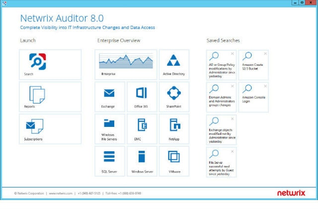Open the Active Directory overview tile
The image size is (318, 209).
[x=174, y=65]
